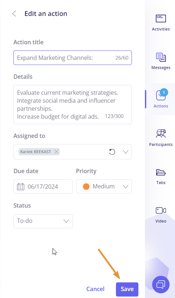Cancel editing the action
175x298 pixels.
click(95, 289)
